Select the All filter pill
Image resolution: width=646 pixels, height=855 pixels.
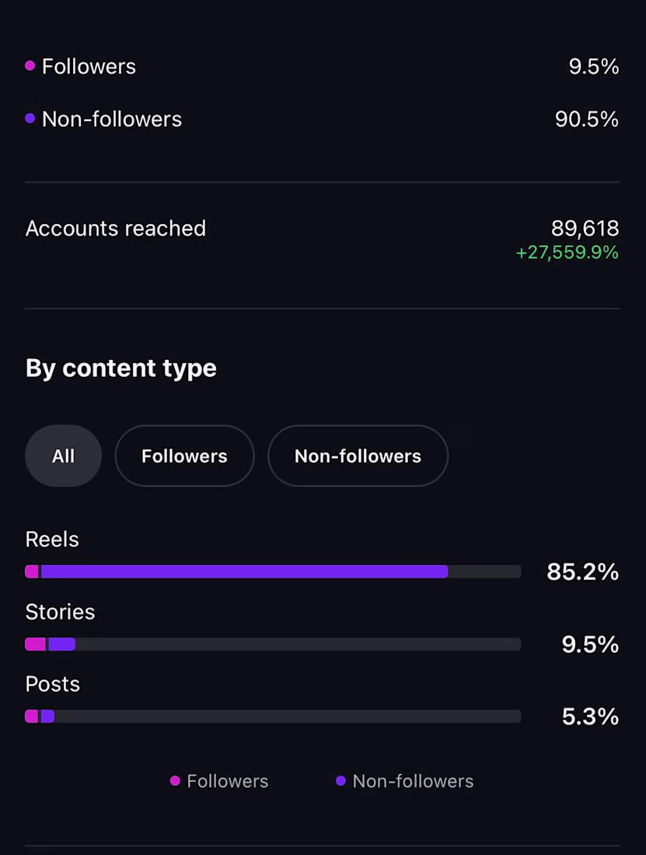pos(63,456)
